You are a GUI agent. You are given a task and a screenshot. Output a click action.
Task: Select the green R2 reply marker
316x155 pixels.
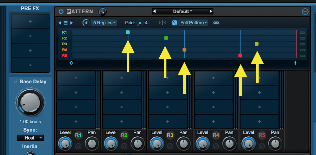pyautogui.click(x=166, y=38)
